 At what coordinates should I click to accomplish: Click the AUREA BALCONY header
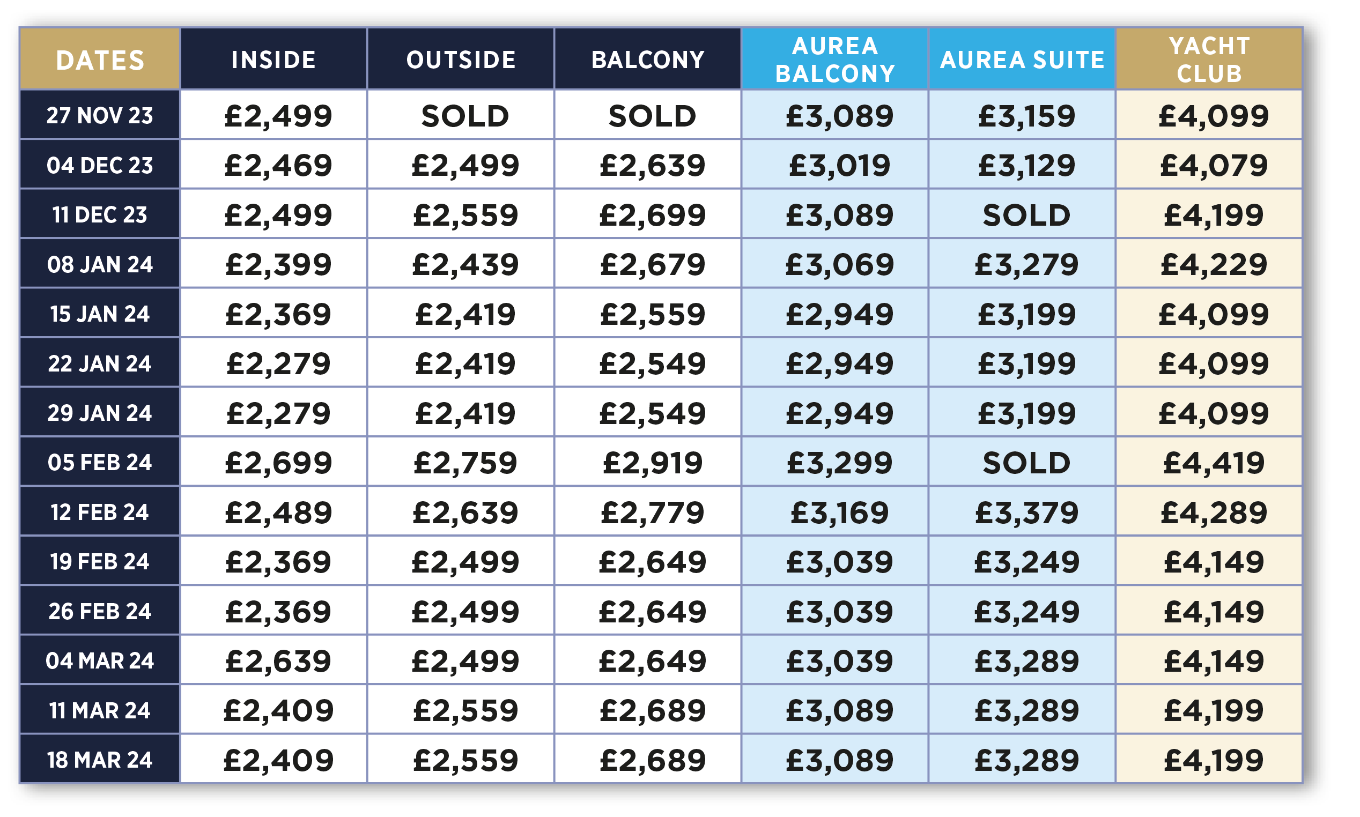click(x=835, y=59)
